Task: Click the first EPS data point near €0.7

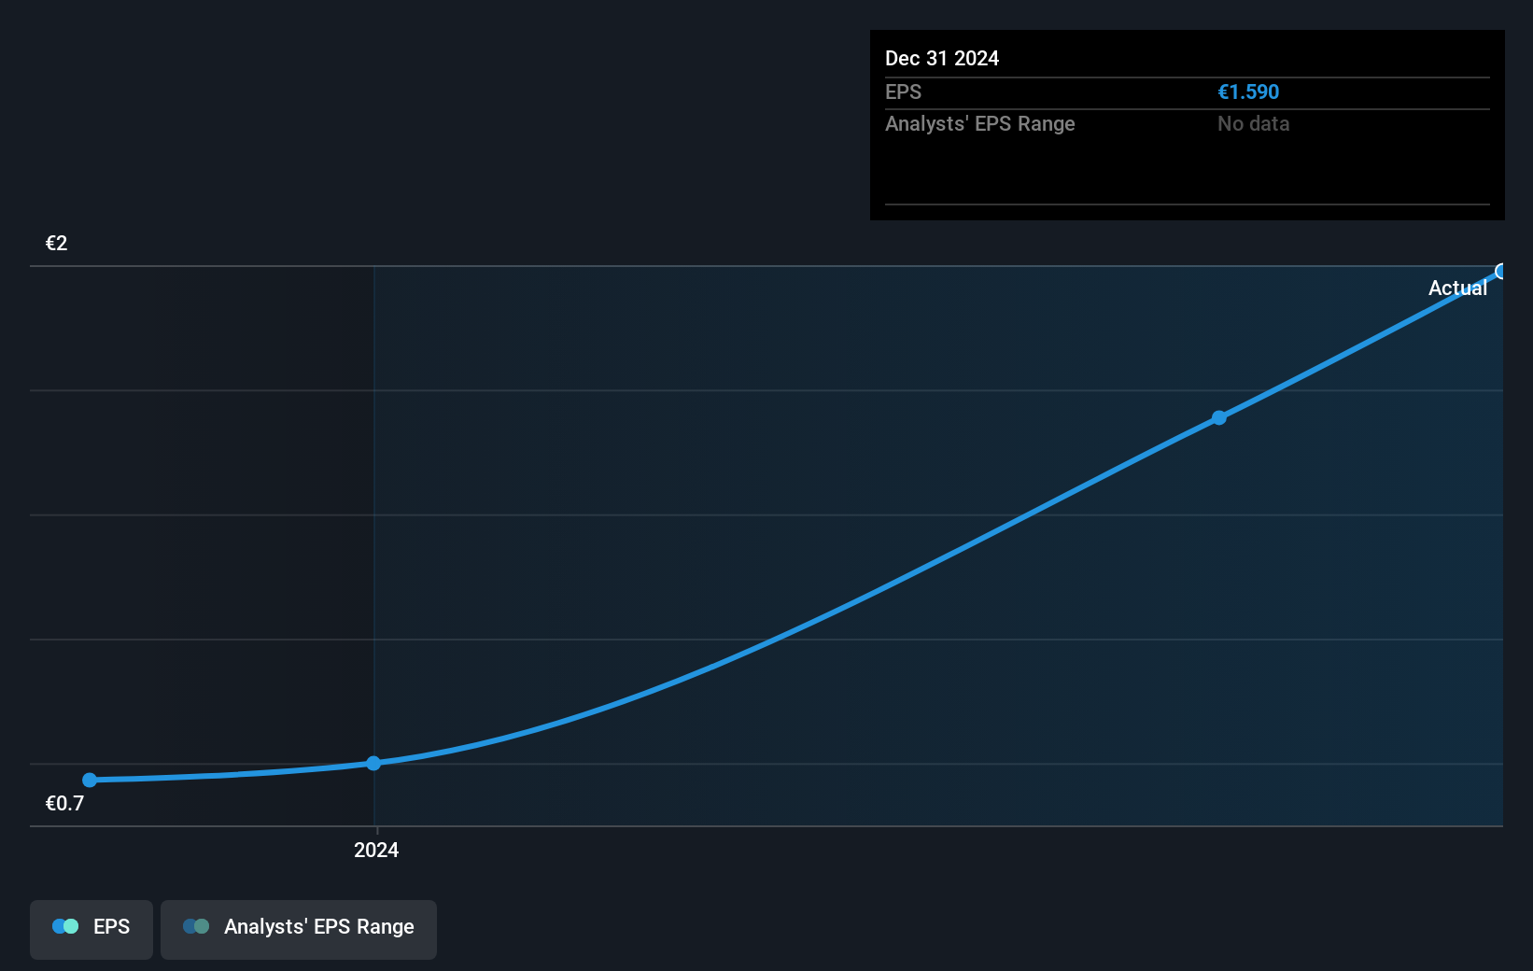Action: click(90, 780)
